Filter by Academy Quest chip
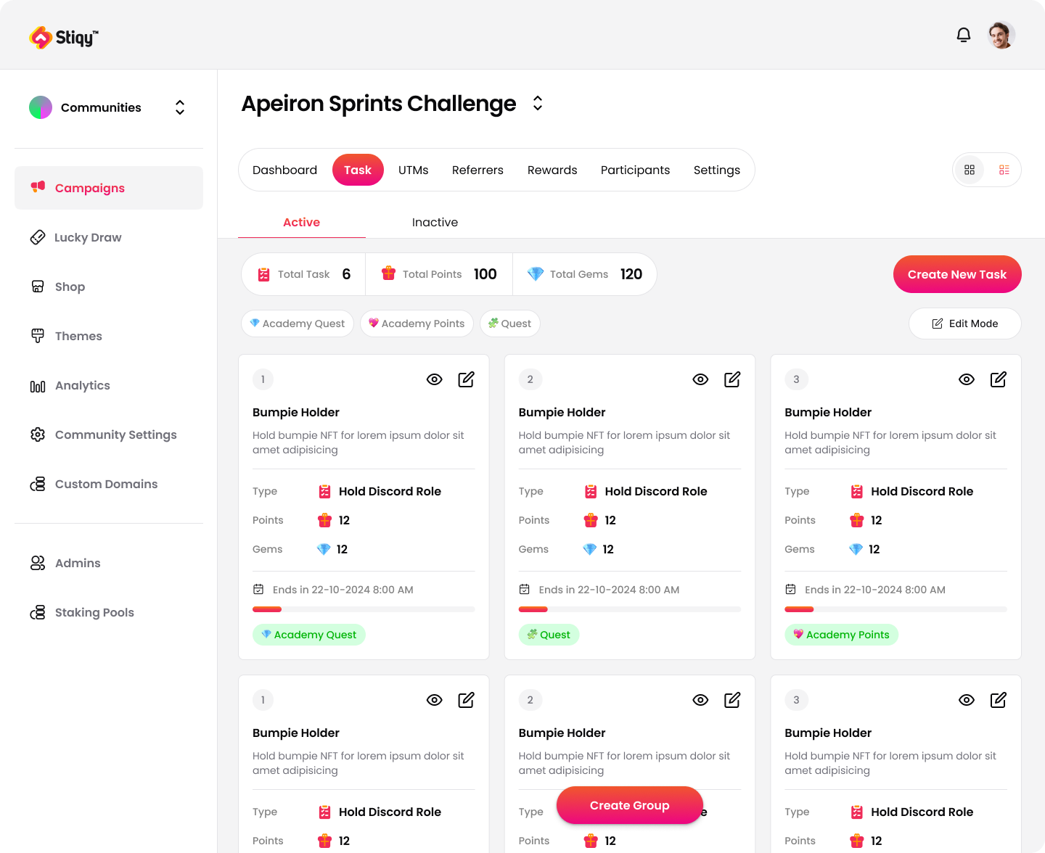 [x=298, y=324]
